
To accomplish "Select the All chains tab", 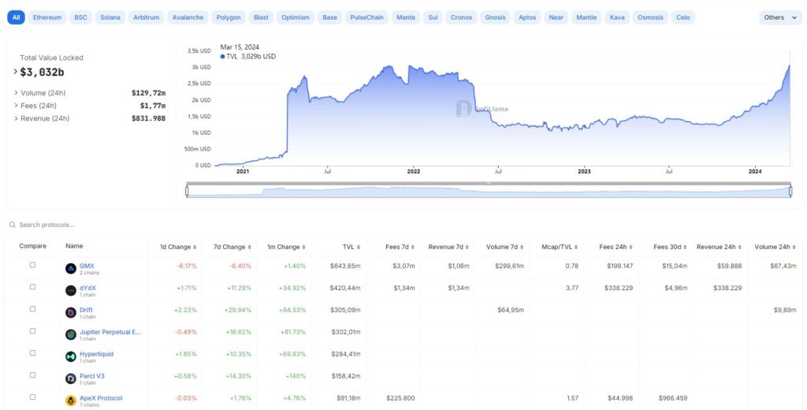I will click(16, 17).
